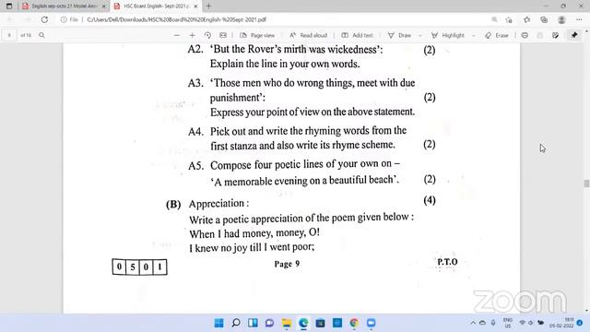Switch to Microsoft Edge in the taskbar
The width and height of the screenshot is (590, 332).
coord(303,323)
